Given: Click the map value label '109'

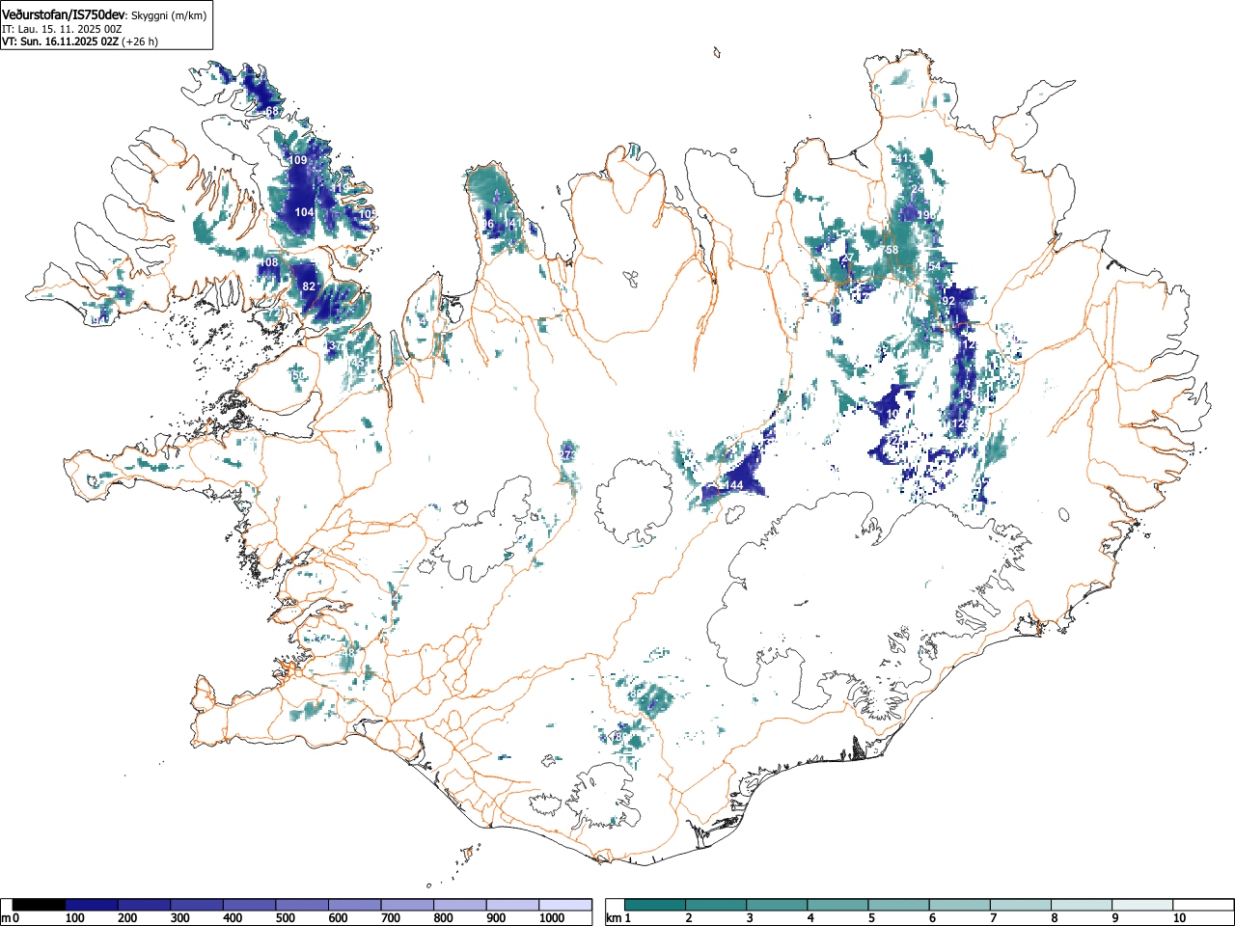Looking at the screenshot, I should pyautogui.click(x=297, y=160).
